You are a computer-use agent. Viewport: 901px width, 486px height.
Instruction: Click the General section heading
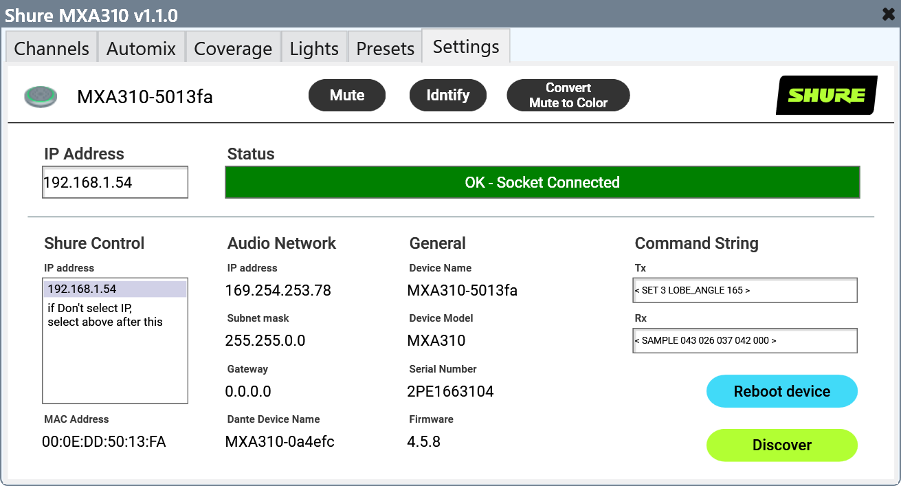(x=438, y=243)
